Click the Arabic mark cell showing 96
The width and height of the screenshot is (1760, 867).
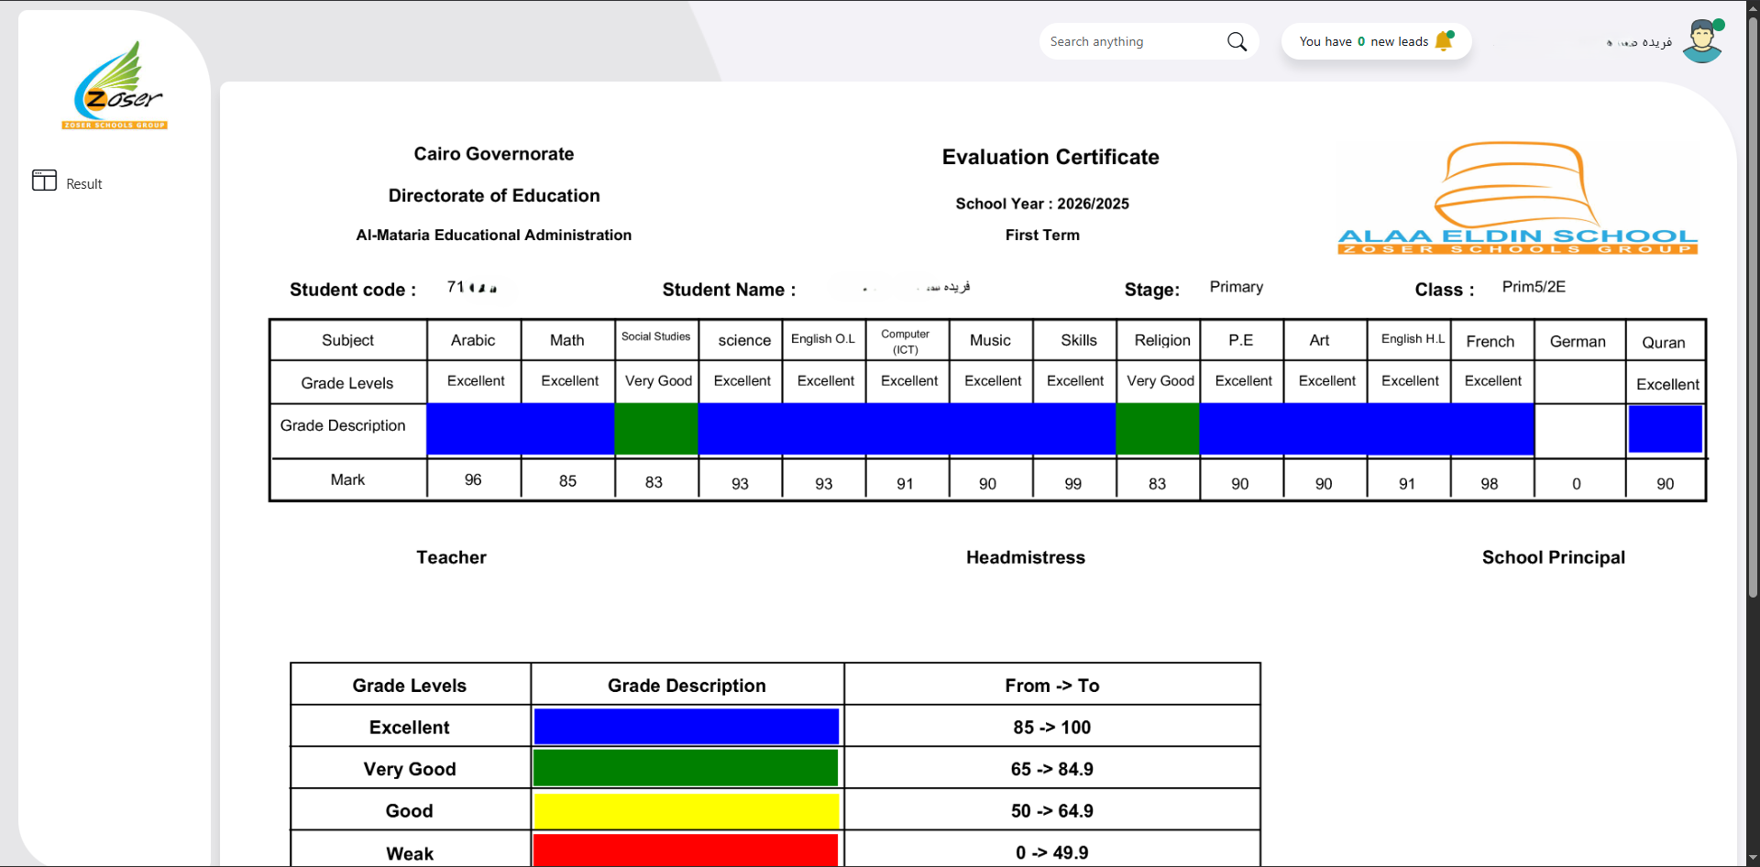click(473, 480)
